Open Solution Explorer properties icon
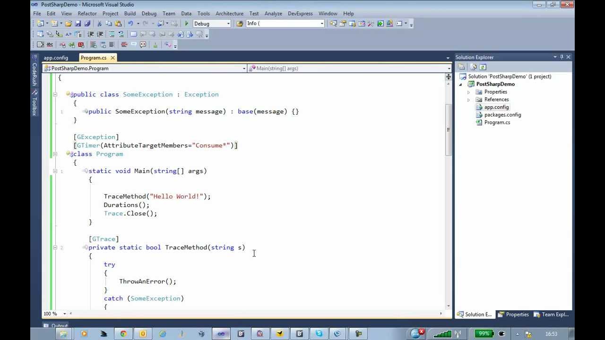This screenshot has height=340, width=605. (x=462, y=67)
